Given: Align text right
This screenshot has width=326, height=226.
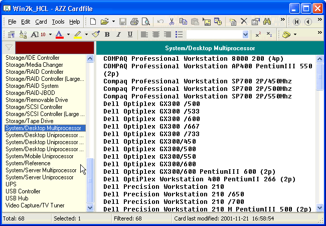Looking at the screenshot, I should click(x=168, y=34).
